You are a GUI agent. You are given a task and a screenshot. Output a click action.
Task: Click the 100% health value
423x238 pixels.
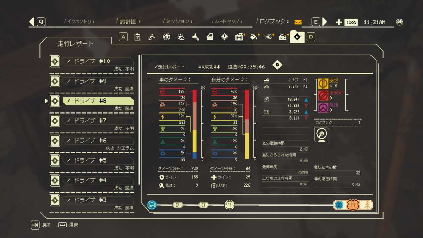tap(351, 22)
